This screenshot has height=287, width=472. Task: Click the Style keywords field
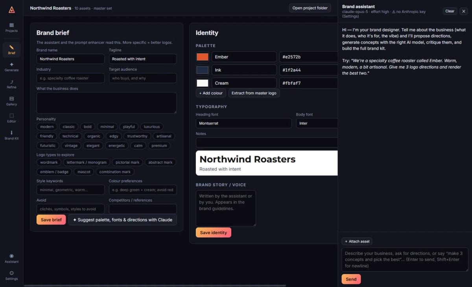(x=70, y=190)
